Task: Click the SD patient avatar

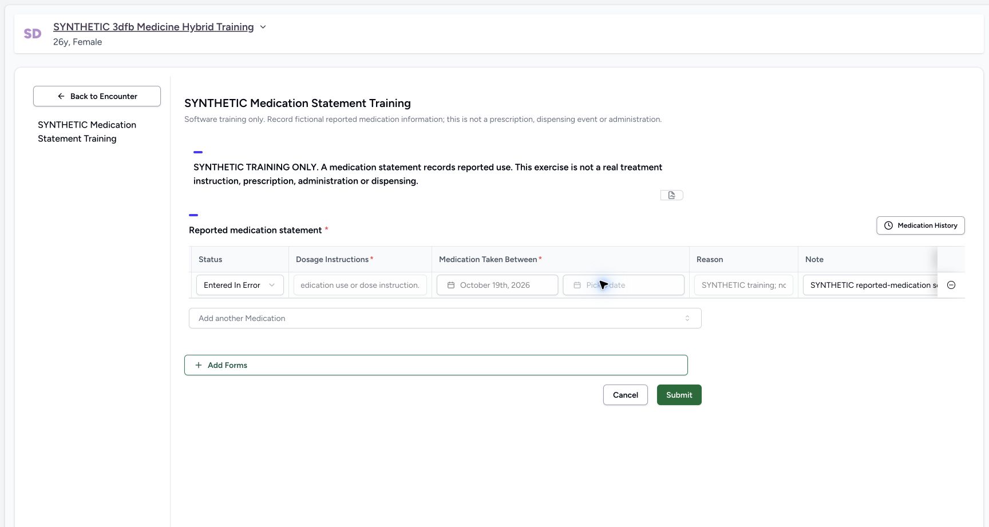Action: tap(33, 34)
